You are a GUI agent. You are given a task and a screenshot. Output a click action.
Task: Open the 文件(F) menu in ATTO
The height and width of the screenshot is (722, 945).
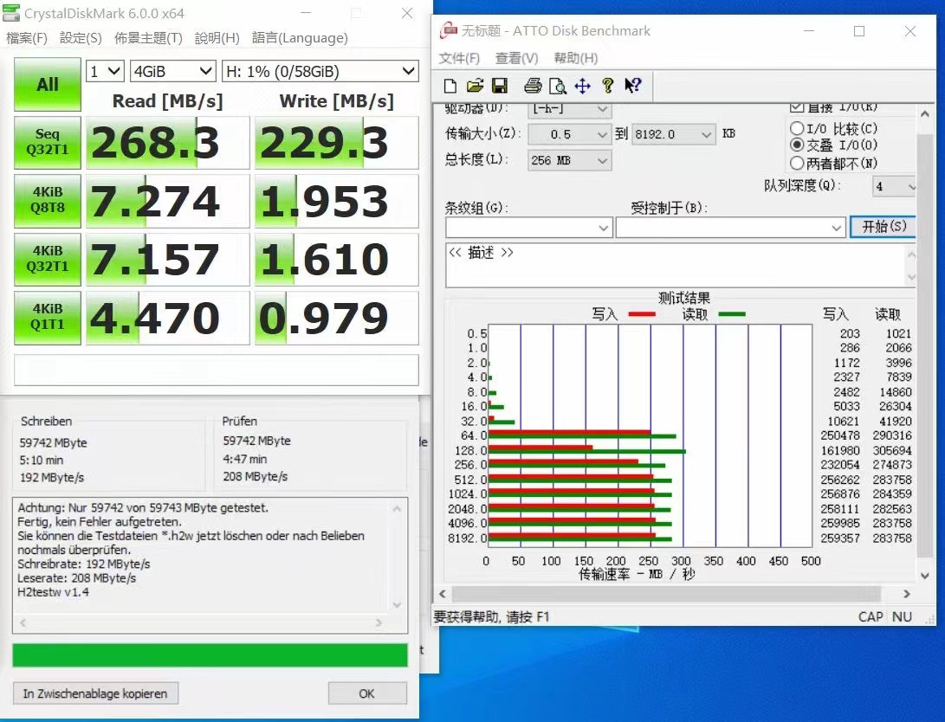point(459,58)
